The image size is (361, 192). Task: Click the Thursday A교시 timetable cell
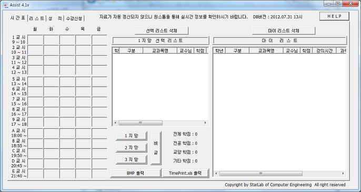(x=83, y=133)
